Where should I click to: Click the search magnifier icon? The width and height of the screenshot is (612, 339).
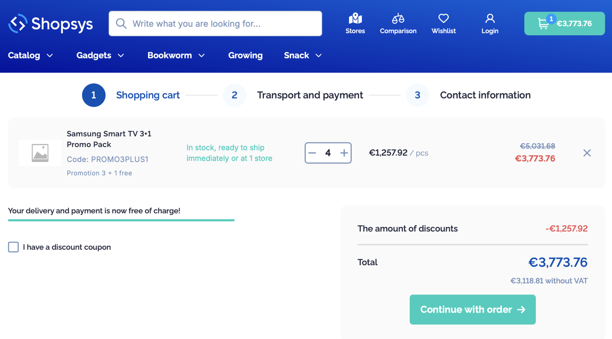coord(121,24)
